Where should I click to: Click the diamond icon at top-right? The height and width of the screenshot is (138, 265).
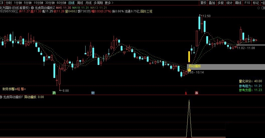(x=258, y=8)
